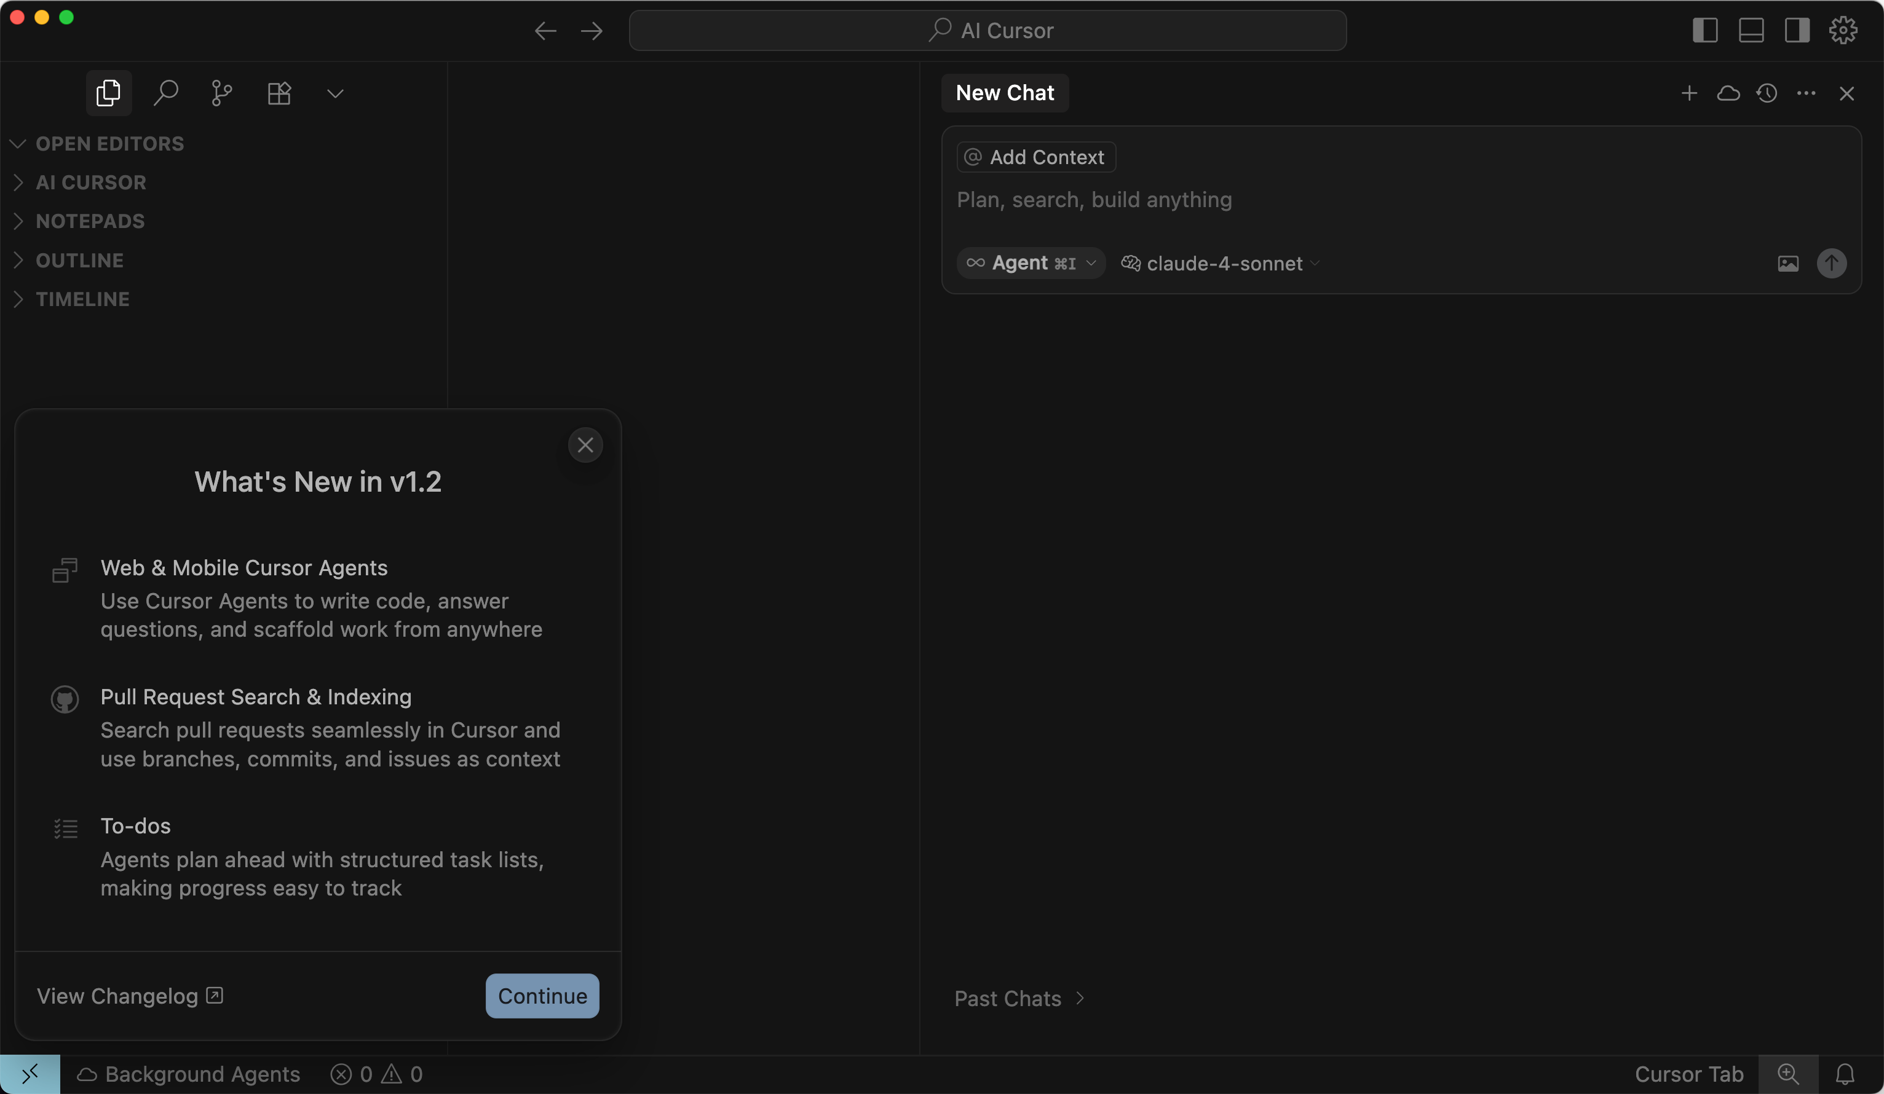Viewport: 1884px width, 1094px height.
Task: Open the claude-4-sonnet model dropdown
Action: pyautogui.click(x=1219, y=263)
